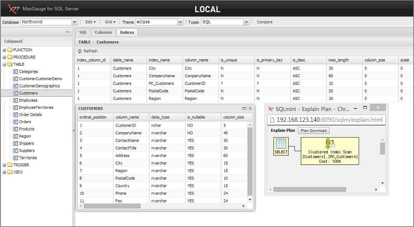Maximize the SQLmini Explain Plan window
This screenshot has width=414, height=227.
point(365,107)
